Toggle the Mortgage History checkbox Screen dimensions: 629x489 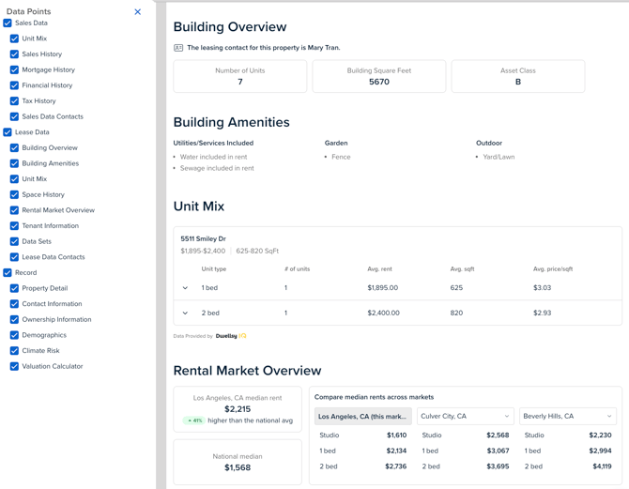pos(14,69)
